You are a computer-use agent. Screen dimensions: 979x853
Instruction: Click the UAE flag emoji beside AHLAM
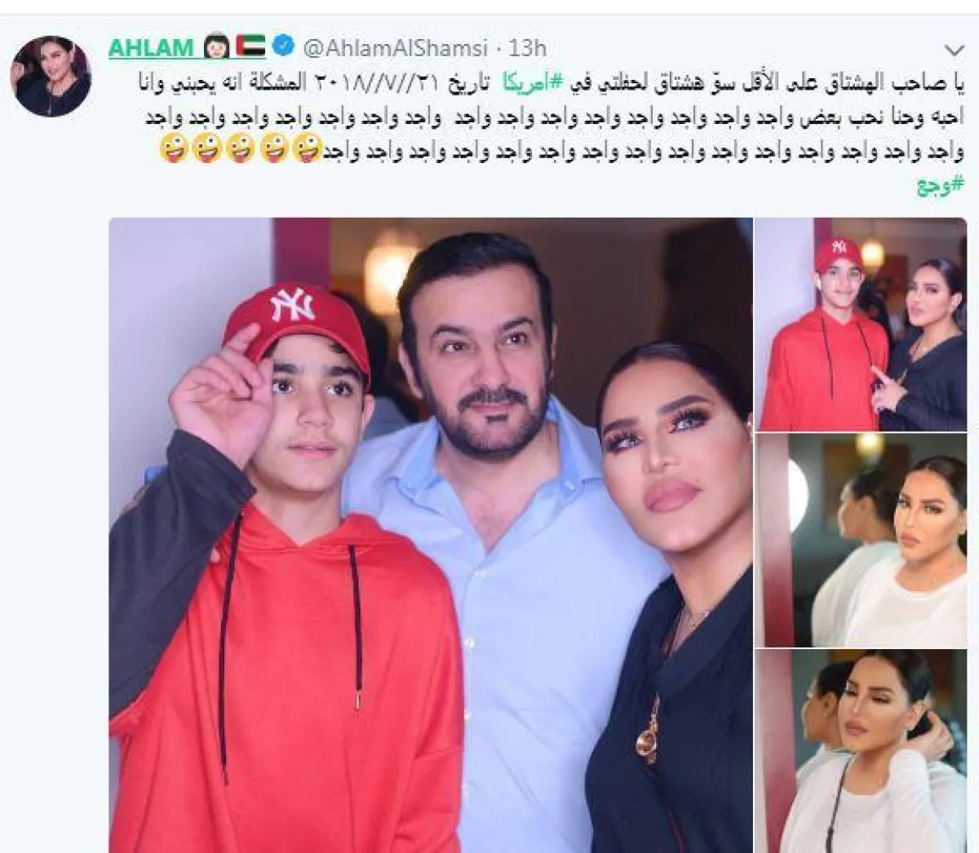(x=251, y=46)
